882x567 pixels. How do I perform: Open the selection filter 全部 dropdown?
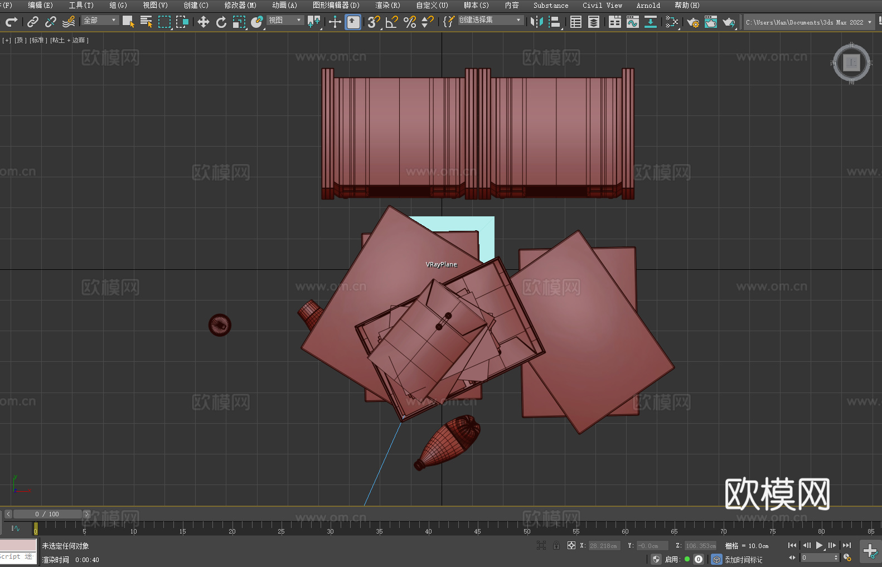click(x=100, y=20)
